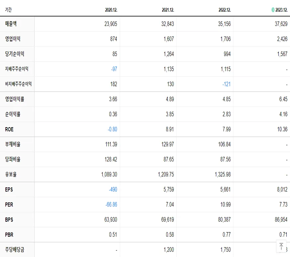290x257 pixels.
Task: Click the 순이익률 row label
Action: pos(13,114)
